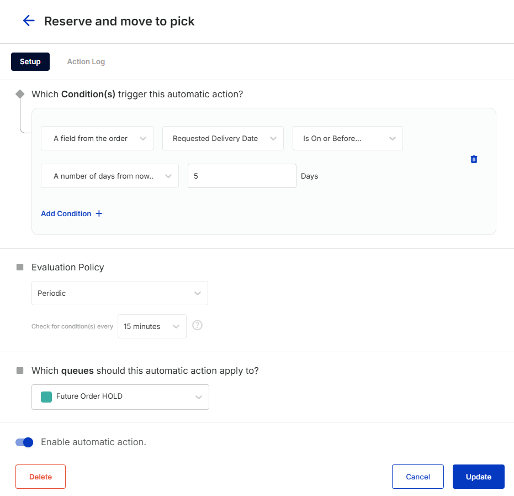This screenshot has width=514, height=496.
Task: Click the plus icon beside Add Condition
Action: 99,213
